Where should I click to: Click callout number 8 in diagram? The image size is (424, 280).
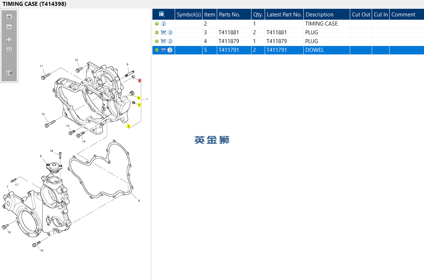(x=41, y=156)
